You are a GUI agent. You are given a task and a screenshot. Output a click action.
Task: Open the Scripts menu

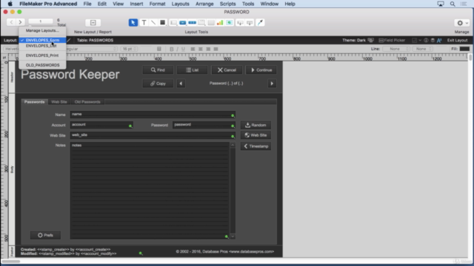227,4
